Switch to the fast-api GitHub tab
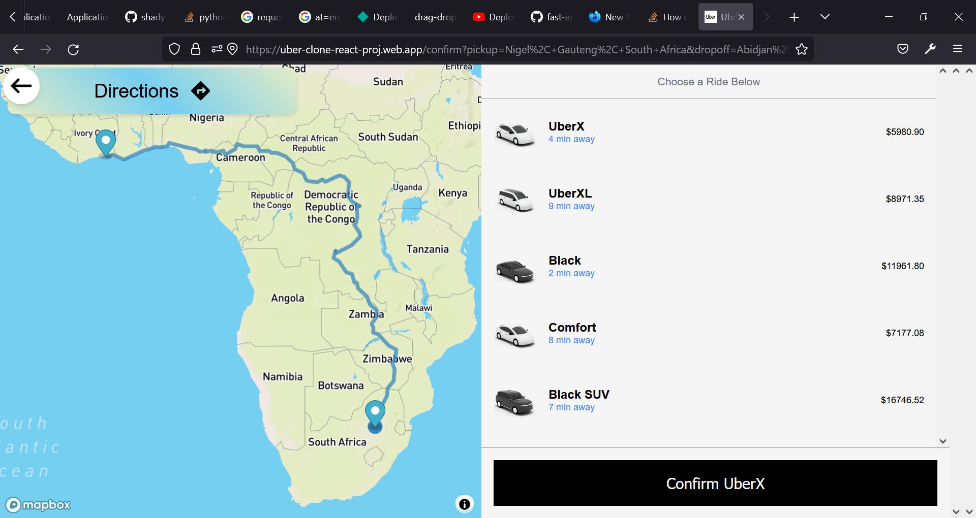The width and height of the screenshot is (976, 518). pyautogui.click(x=552, y=17)
